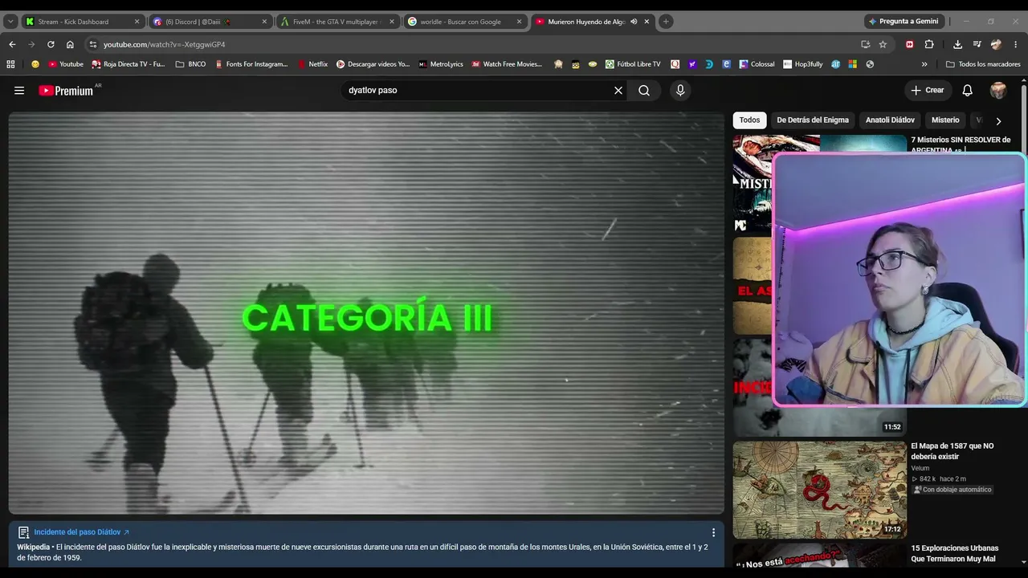Open the BNCO bookmarks folder
This screenshot has width=1028, height=578.
(x=190, y=64)
